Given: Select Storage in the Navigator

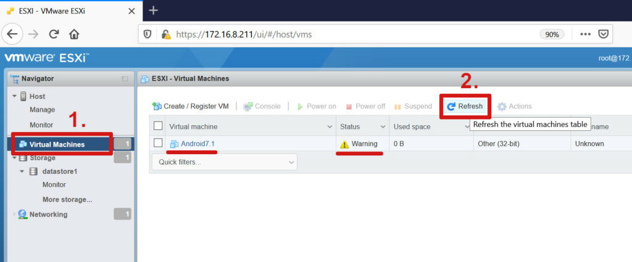Looking at the screenshot, I should point(43,158).
